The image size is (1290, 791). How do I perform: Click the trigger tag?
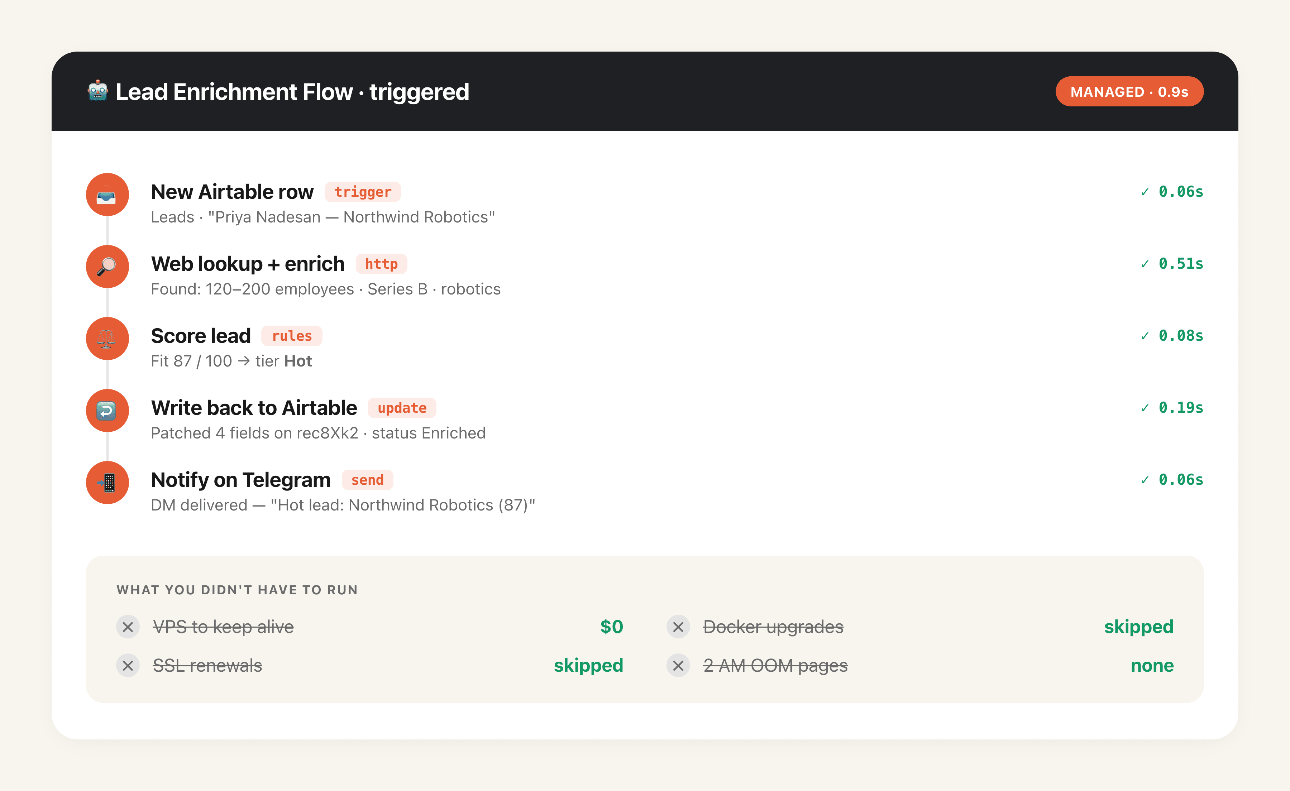[363, 192]
